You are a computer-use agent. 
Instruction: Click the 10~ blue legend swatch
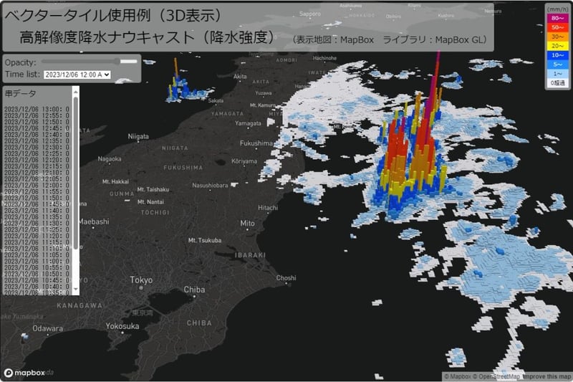(x=557, y=55)
